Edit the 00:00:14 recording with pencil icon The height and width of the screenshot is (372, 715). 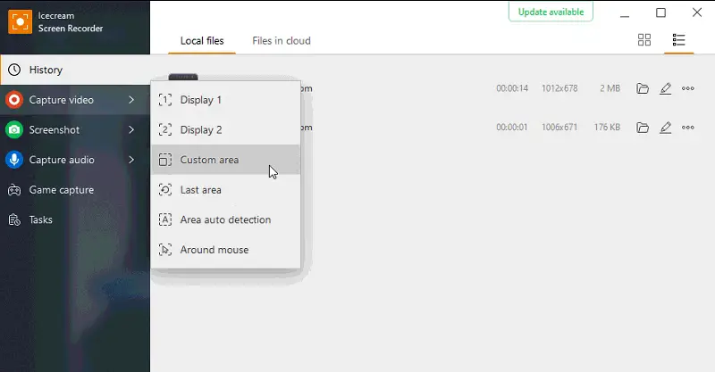(665, 88)
